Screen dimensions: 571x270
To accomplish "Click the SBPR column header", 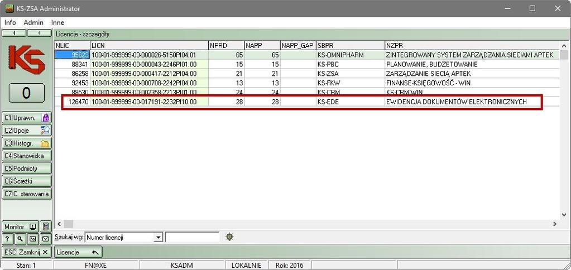I will pyautogui.click(x=351, y=46).
